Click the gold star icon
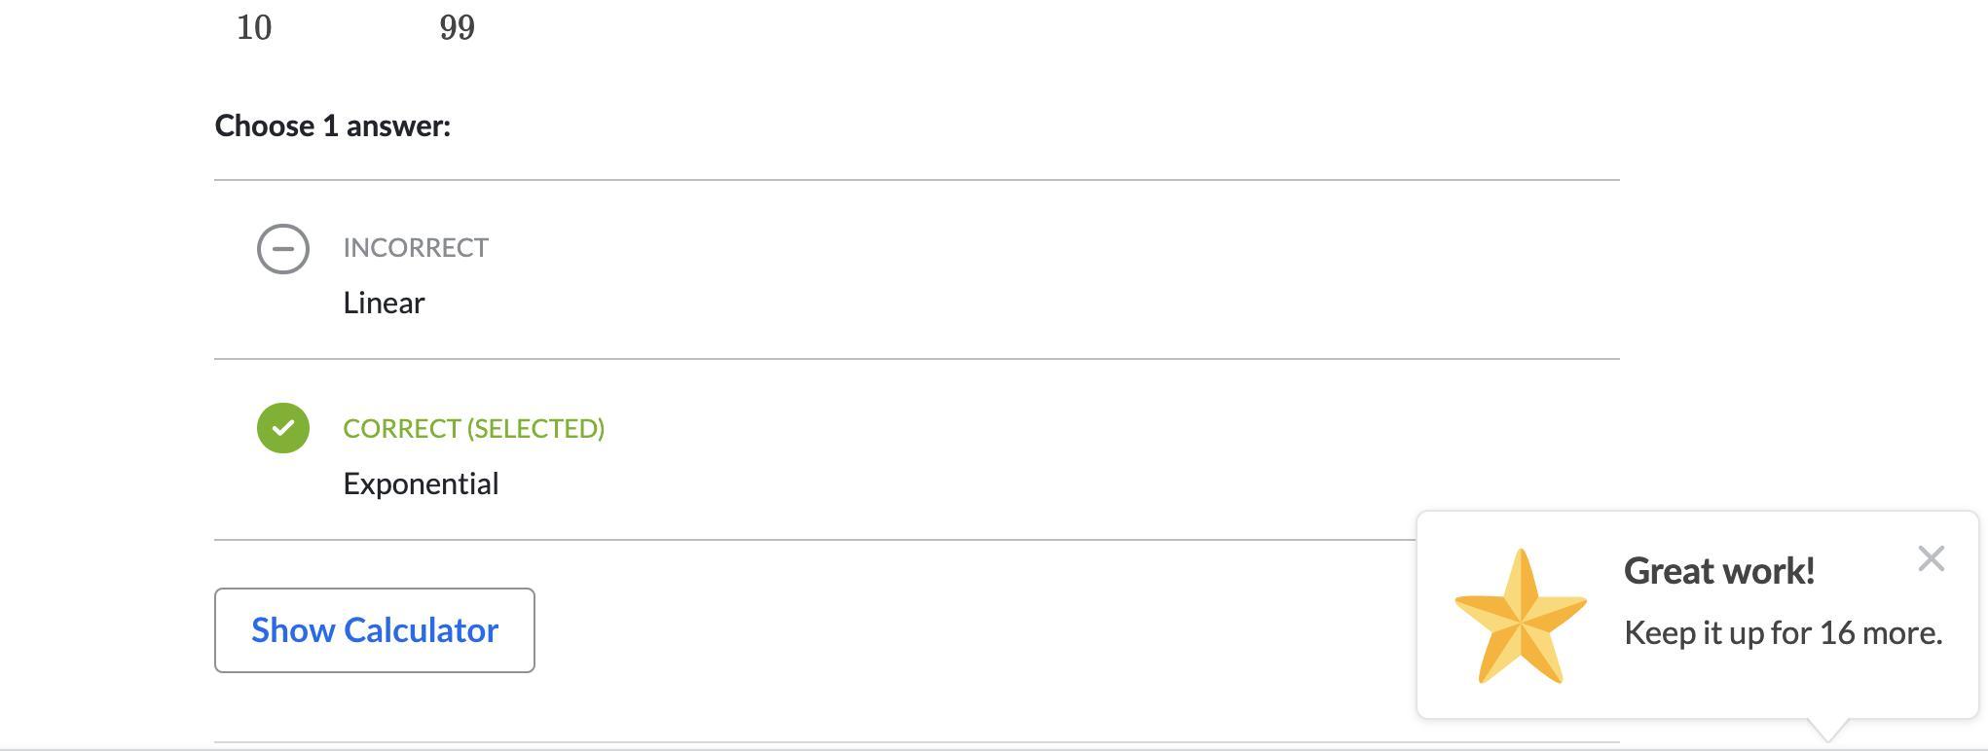1988x751 pixels. 1520,618
